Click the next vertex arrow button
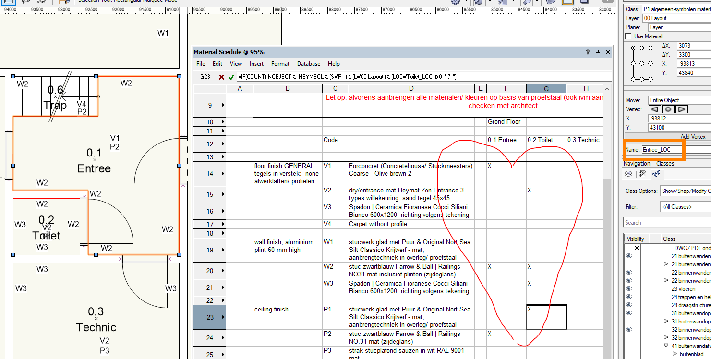Image resolution: width=711 pixels, height=359 pixels. 682,109
